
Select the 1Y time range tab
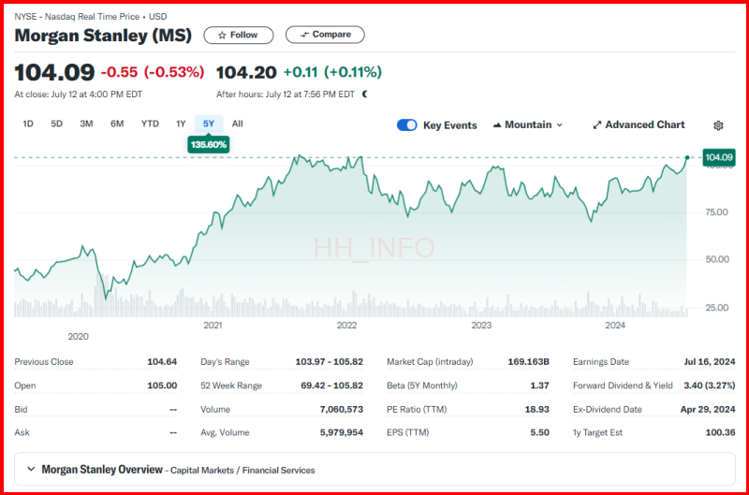click(x=181, y=124)
